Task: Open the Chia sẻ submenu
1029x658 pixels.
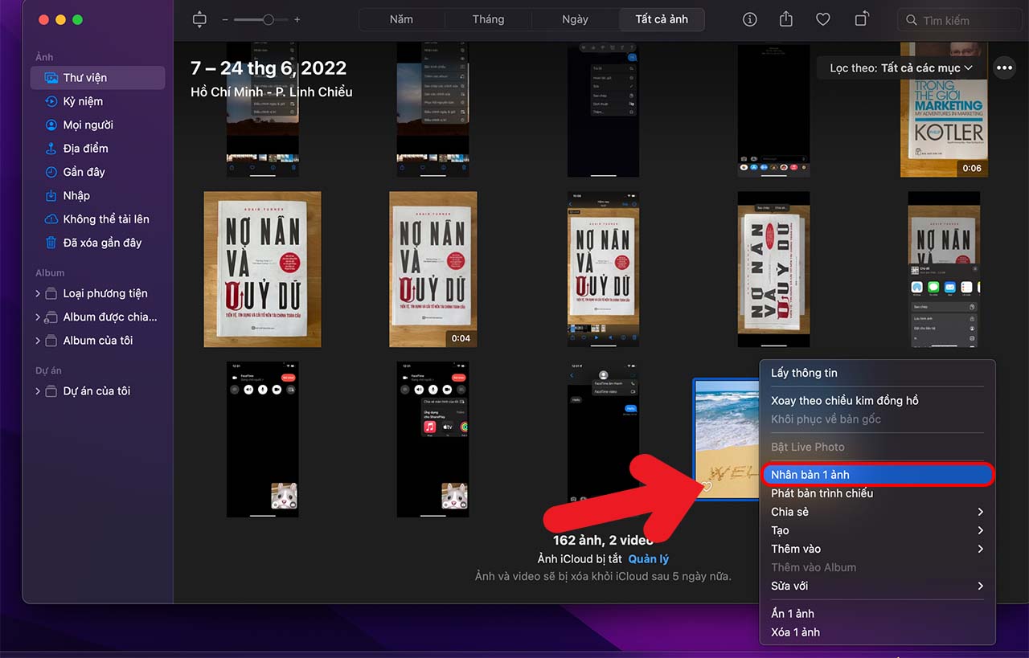Action: coord(878,512)
